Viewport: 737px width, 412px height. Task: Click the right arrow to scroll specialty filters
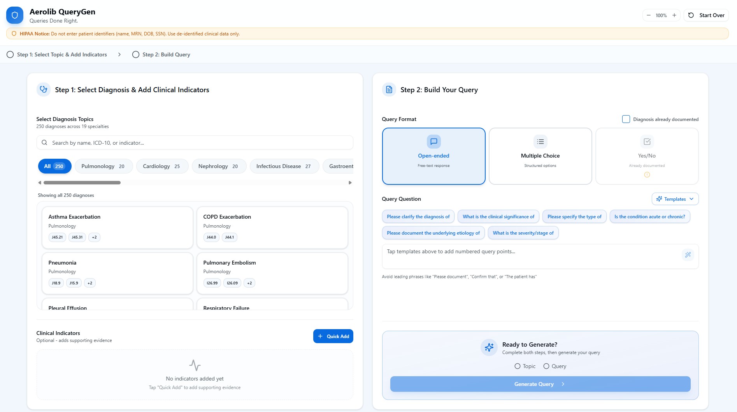[350, 182]
